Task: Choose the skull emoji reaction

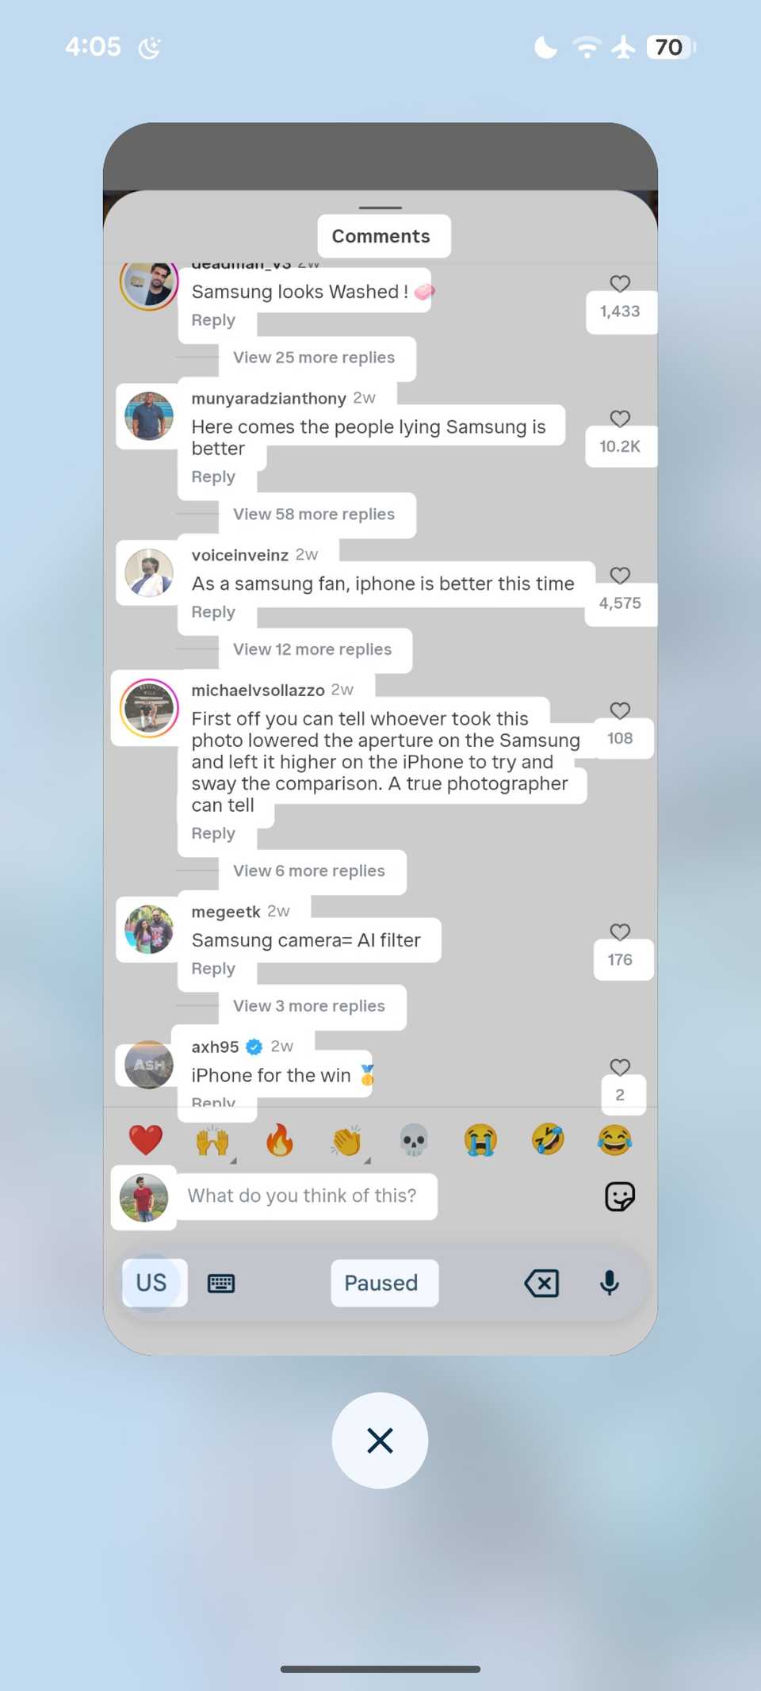Action: (413, 1141)
